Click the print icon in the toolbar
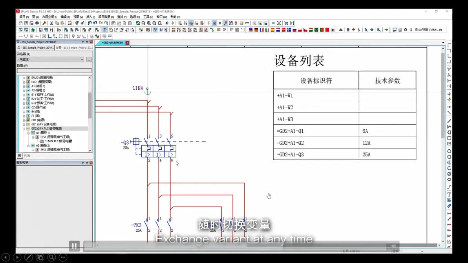Viewport: 468px width, 263px height. pos(37,23)
